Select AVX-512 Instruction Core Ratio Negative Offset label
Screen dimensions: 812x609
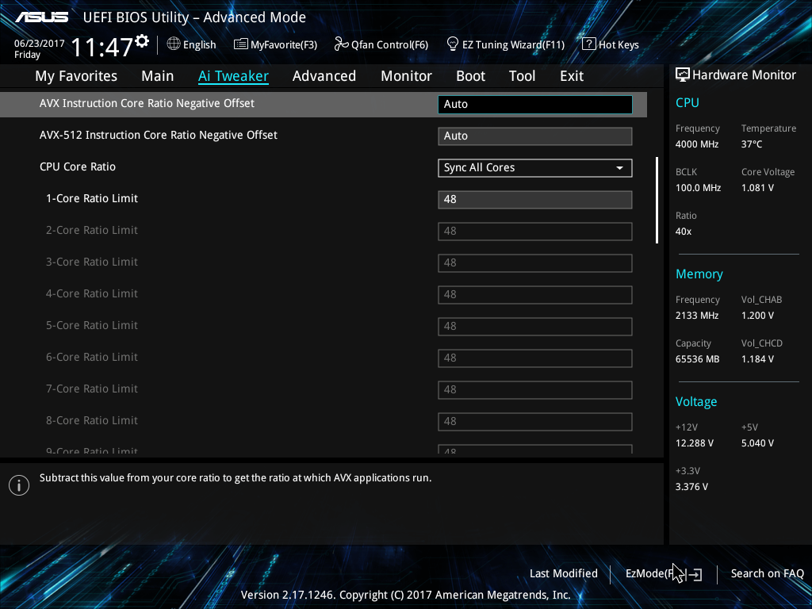click(x=159, y=135)
